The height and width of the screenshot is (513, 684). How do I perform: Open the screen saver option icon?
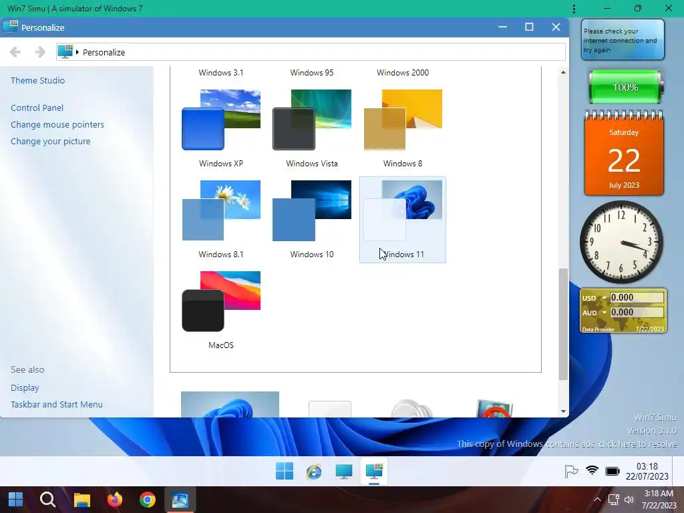(x=495, y=409)
